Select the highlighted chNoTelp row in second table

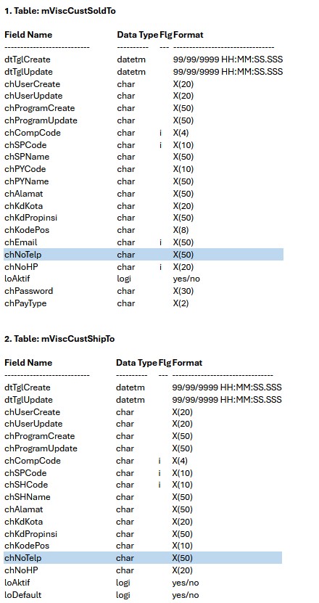(x=143, y=557)
